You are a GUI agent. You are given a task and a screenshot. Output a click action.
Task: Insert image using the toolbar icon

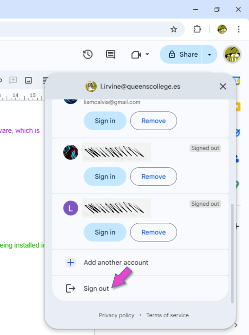[29, 80]
